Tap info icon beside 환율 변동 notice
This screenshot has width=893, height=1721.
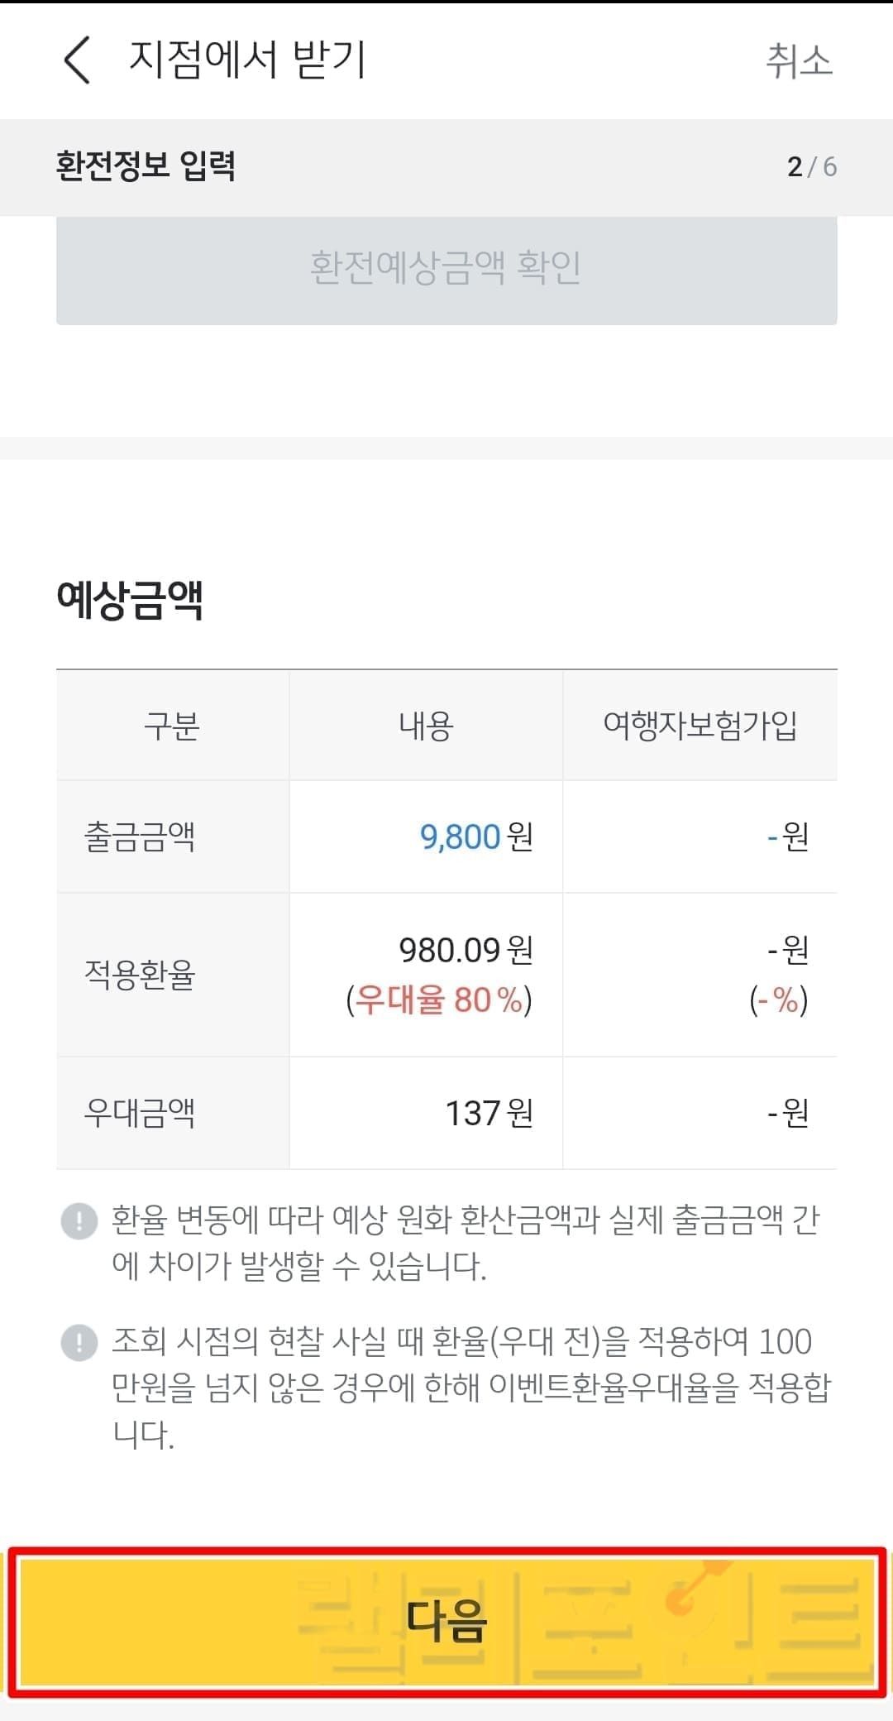(x=79, y=1220)
